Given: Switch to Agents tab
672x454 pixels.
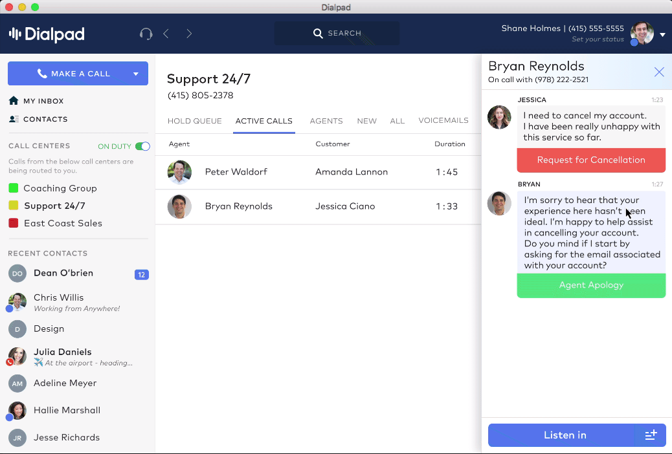Looking at the screenshot, I should tap(326, 121).
